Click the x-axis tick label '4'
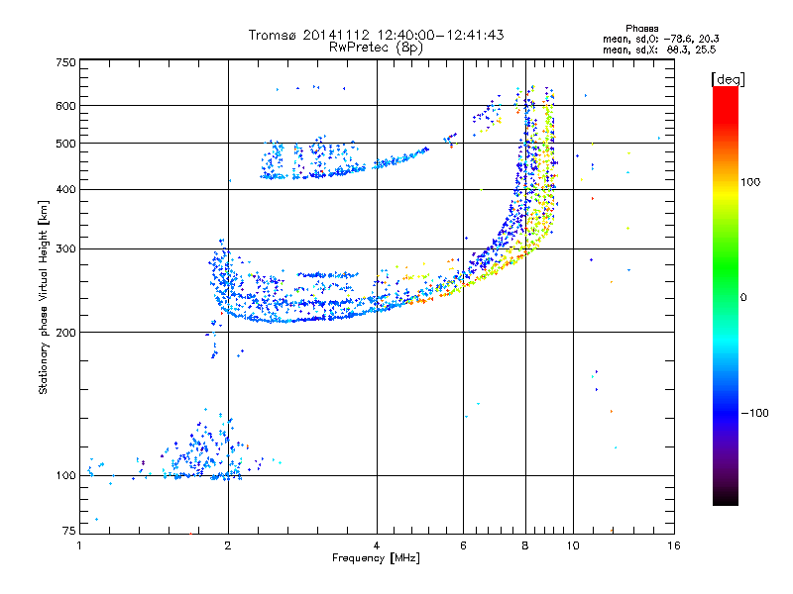Image resolution: width=793 pixels, height=594 pixels. tap(377, 545)
